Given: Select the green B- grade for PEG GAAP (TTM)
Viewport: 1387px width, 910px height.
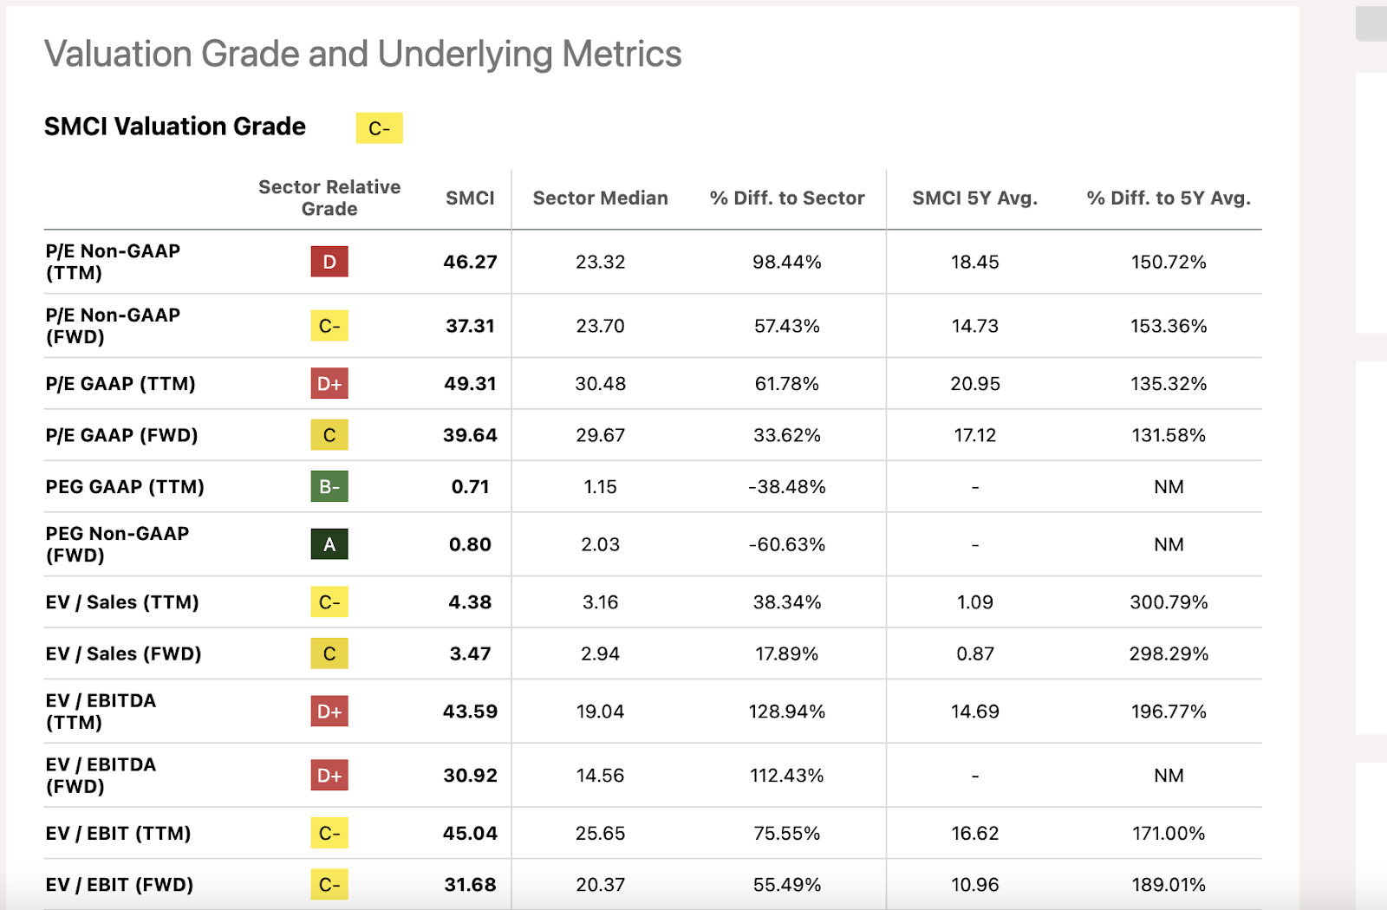Looking at the screenshot, I should 329,486.
